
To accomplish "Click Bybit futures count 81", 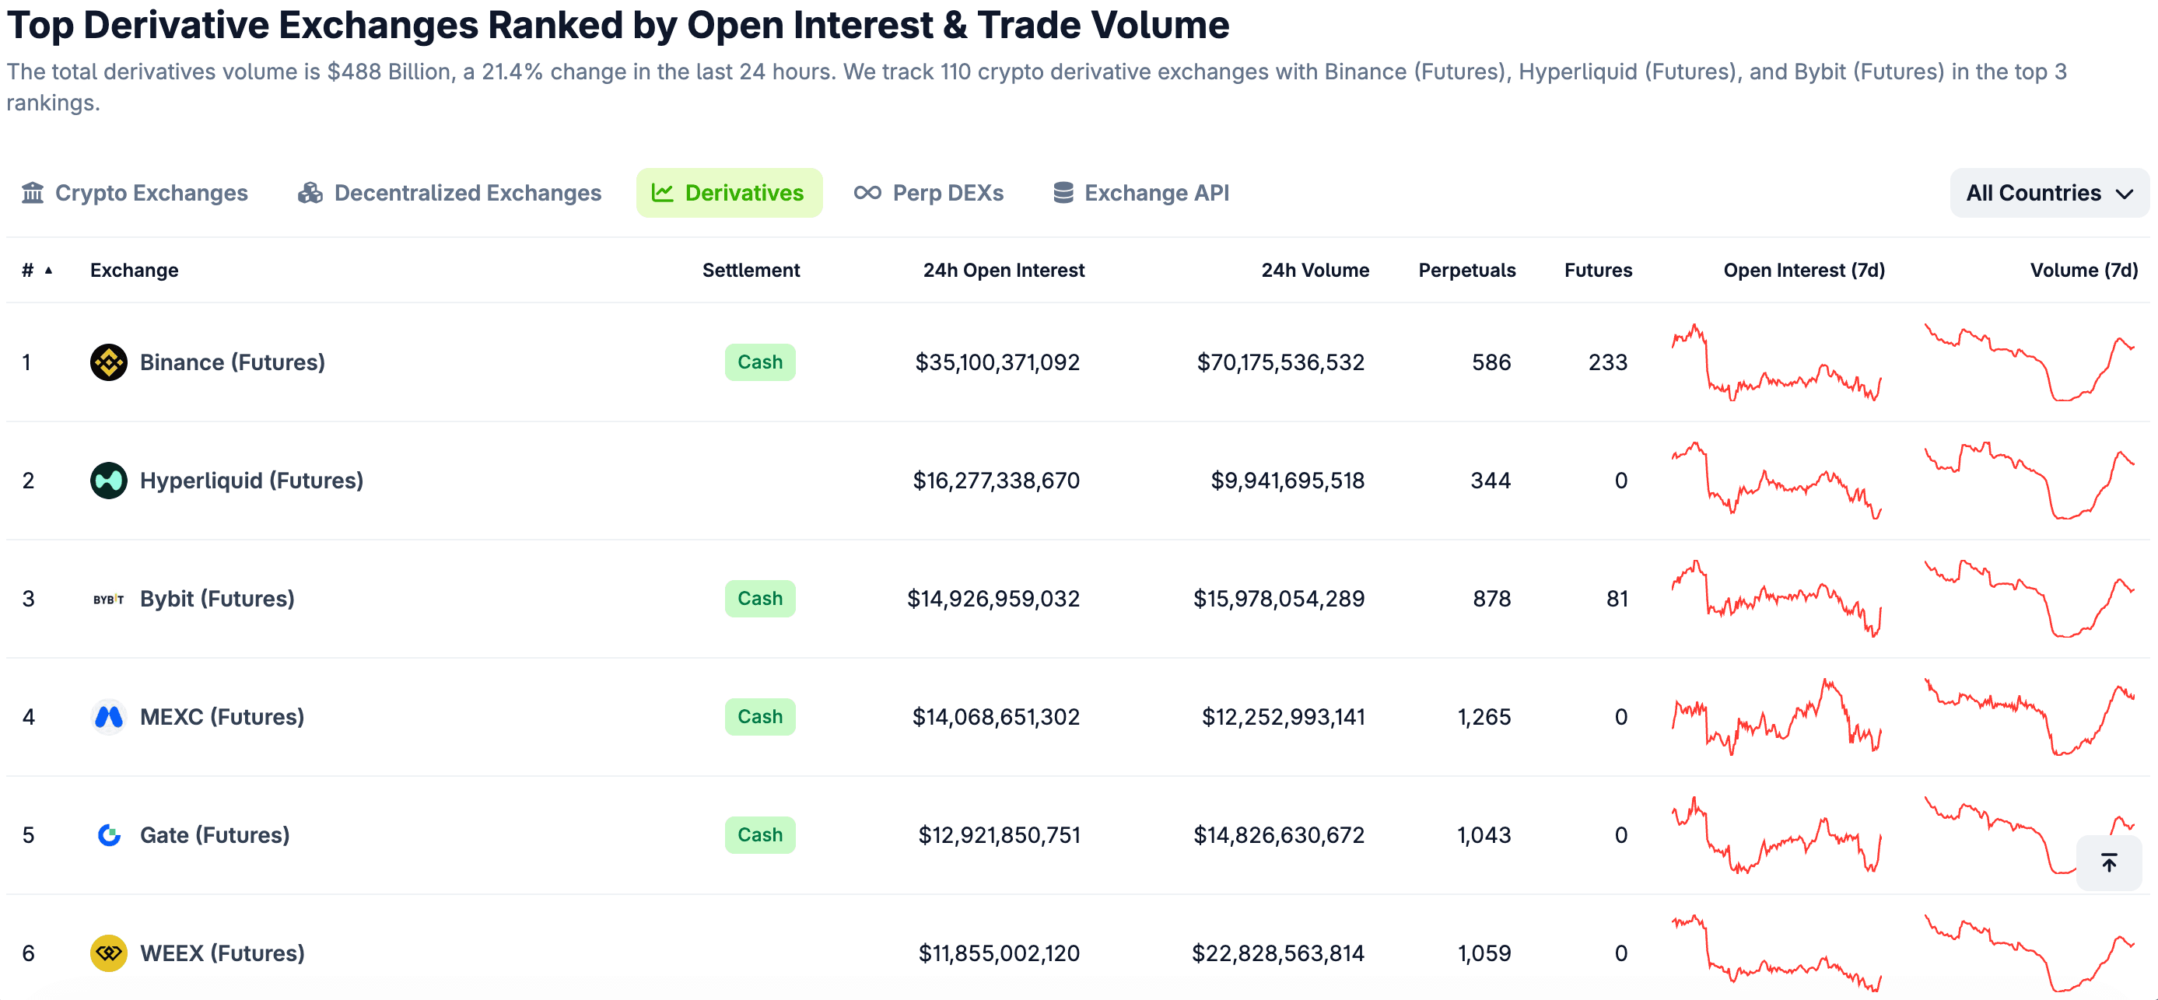I will pos(1617,599).
